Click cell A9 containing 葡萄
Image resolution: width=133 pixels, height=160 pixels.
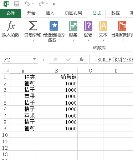pos(23,128)
